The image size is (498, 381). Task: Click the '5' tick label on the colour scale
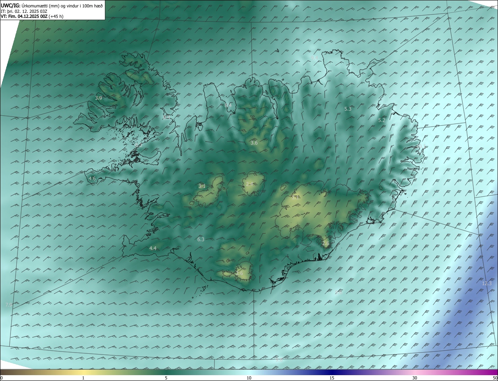(166, 378)
